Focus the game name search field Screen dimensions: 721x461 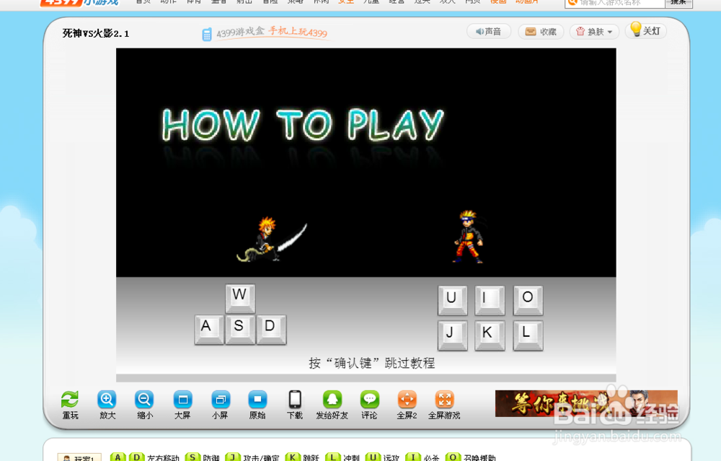click(615, 3)
